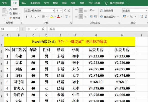Click the Select All corner triangle
148x102 pixels.
point(2,35)
